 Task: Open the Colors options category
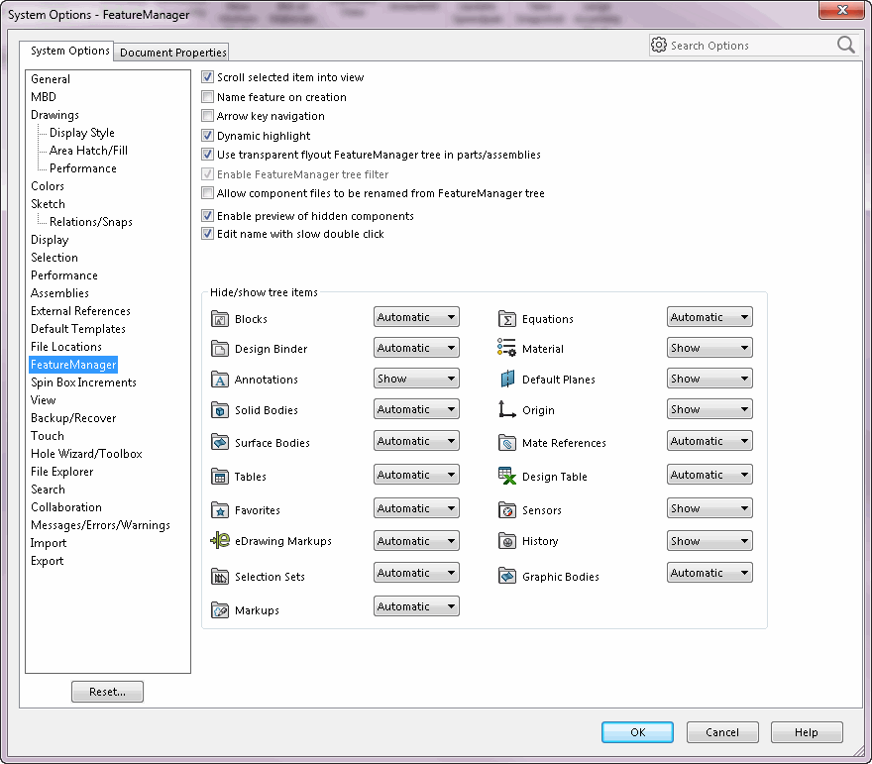coord(48,186)
